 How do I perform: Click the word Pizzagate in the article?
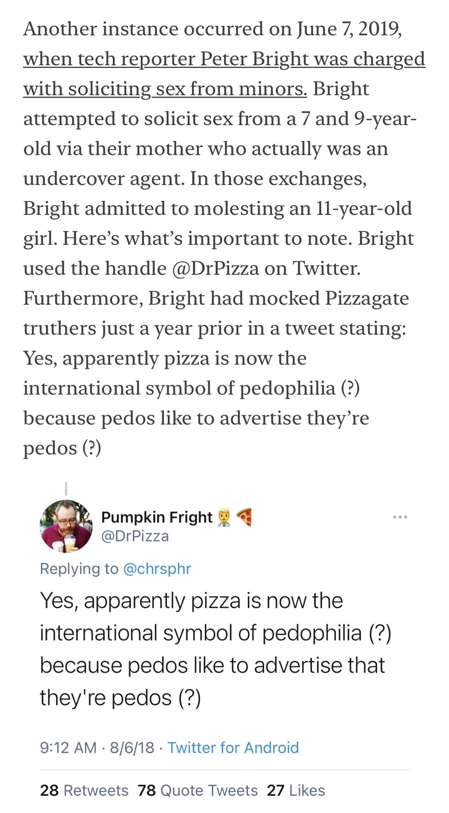coord(367,299)
